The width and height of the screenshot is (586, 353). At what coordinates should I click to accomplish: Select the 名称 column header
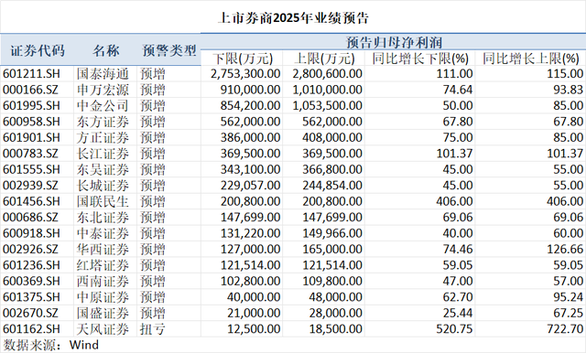(106, 50)
